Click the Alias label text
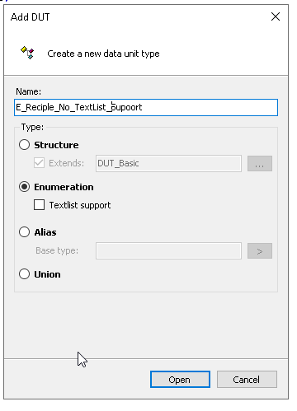Viewport: 297px width, 411px height. [x=45, y=232]
